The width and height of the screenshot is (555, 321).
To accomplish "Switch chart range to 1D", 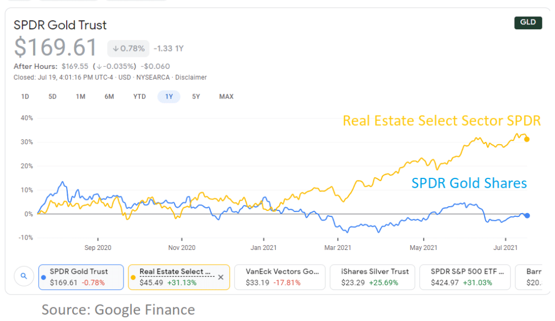I will pos(25,97).
